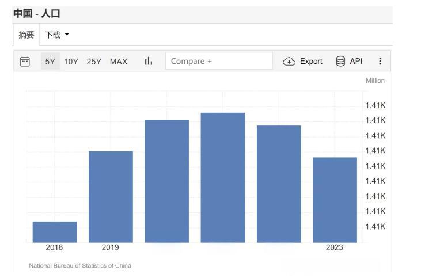
Task: Click the tallest bar in chart
Action: 223,177
